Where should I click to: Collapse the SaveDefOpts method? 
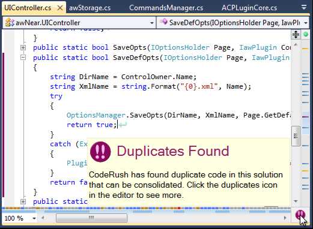pos(23,58)
